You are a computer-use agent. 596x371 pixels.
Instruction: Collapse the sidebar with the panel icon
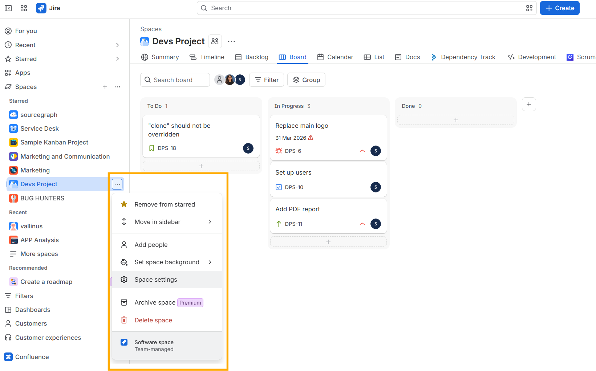point(8,8)
